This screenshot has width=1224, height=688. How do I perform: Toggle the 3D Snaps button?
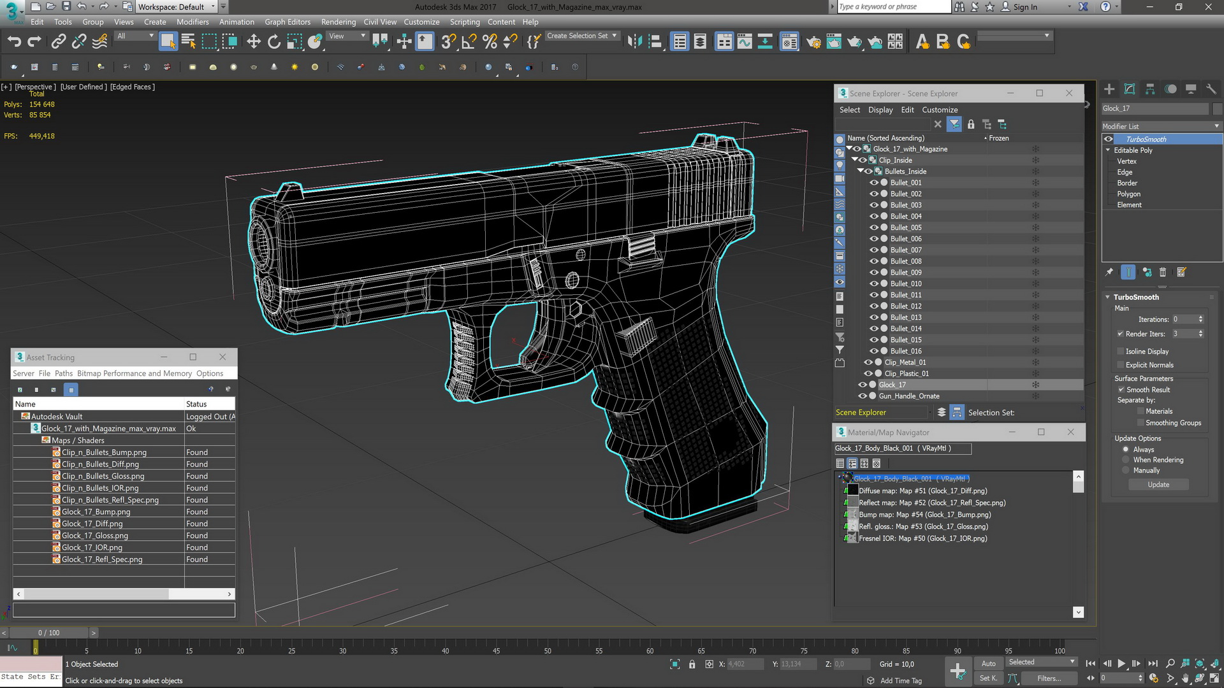(x=449, y=42)
